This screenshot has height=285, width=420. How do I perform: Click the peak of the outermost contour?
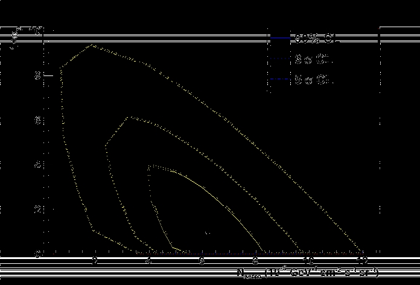coord(92,45)
